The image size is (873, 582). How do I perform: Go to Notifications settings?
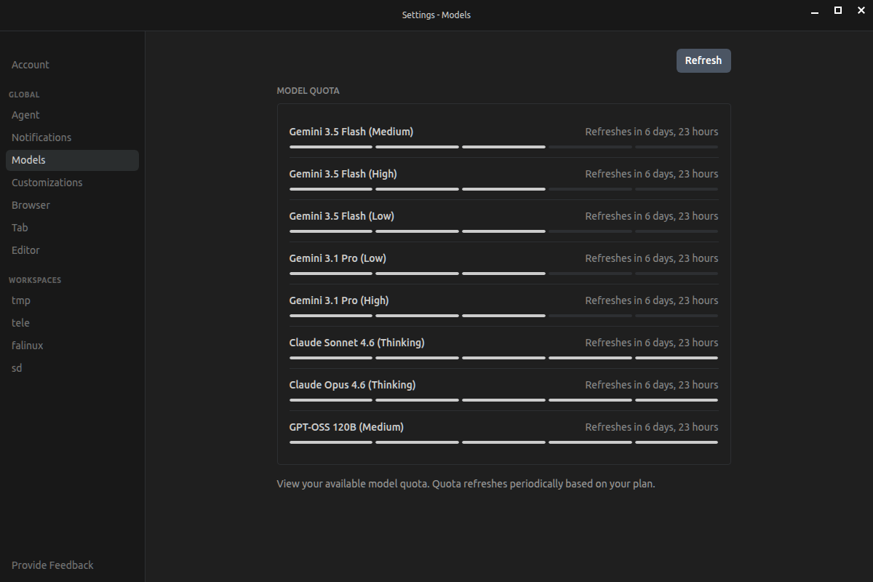pos(41,137)
